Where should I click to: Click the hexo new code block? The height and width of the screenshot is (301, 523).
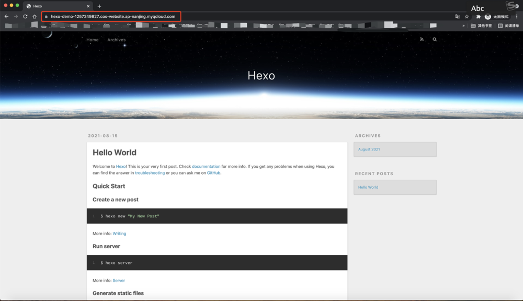[217, 216]
